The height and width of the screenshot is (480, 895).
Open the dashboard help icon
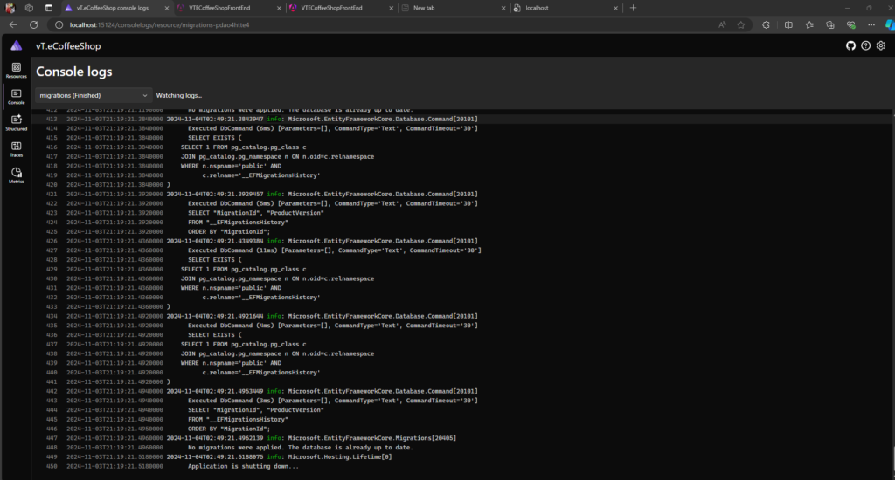point(866,45)
